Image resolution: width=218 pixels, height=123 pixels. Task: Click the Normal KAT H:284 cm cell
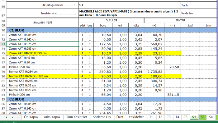43,71
